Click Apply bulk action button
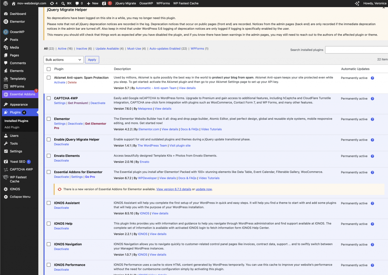388x275 pixels. click(92, 60)
